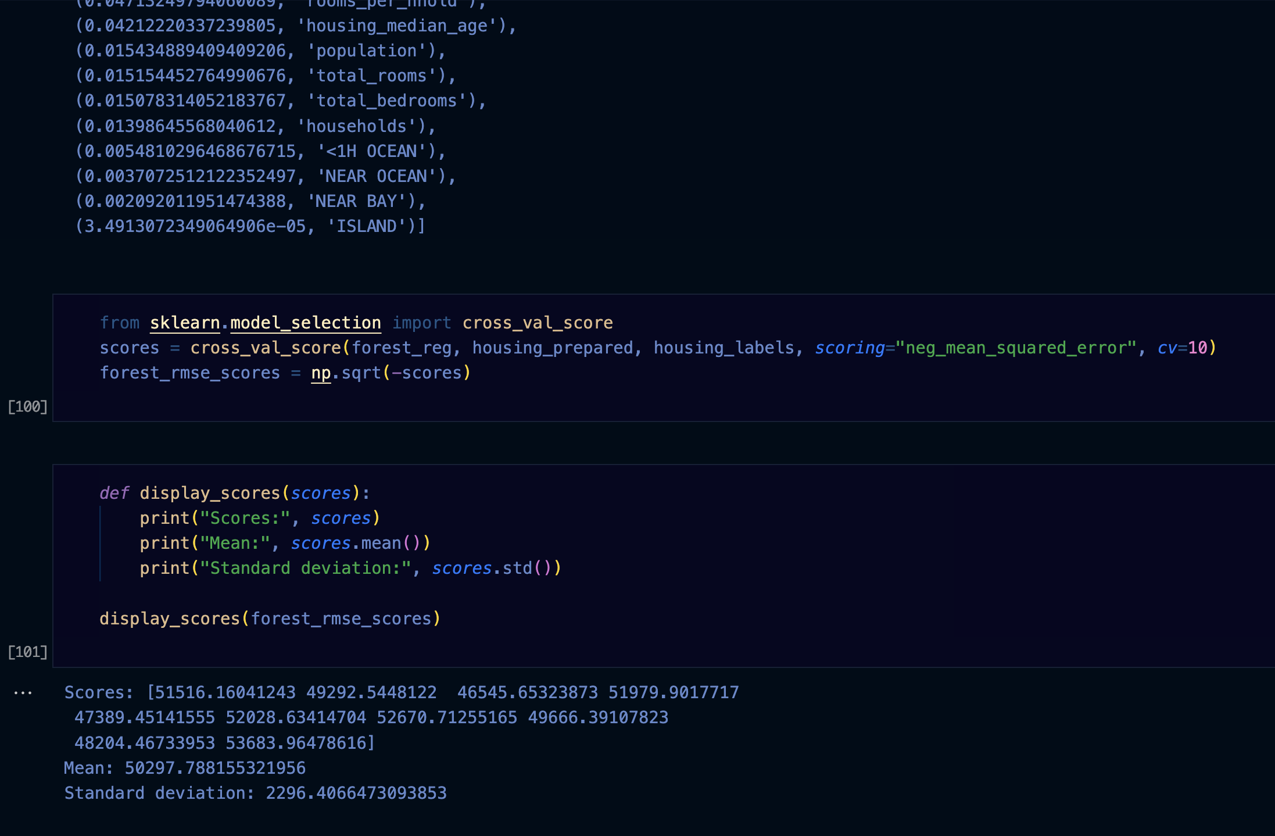Viewport: 1275px width, 836px height.
Task: Select the 'ISLAND' importance row
Action: (x=250, y=226)
